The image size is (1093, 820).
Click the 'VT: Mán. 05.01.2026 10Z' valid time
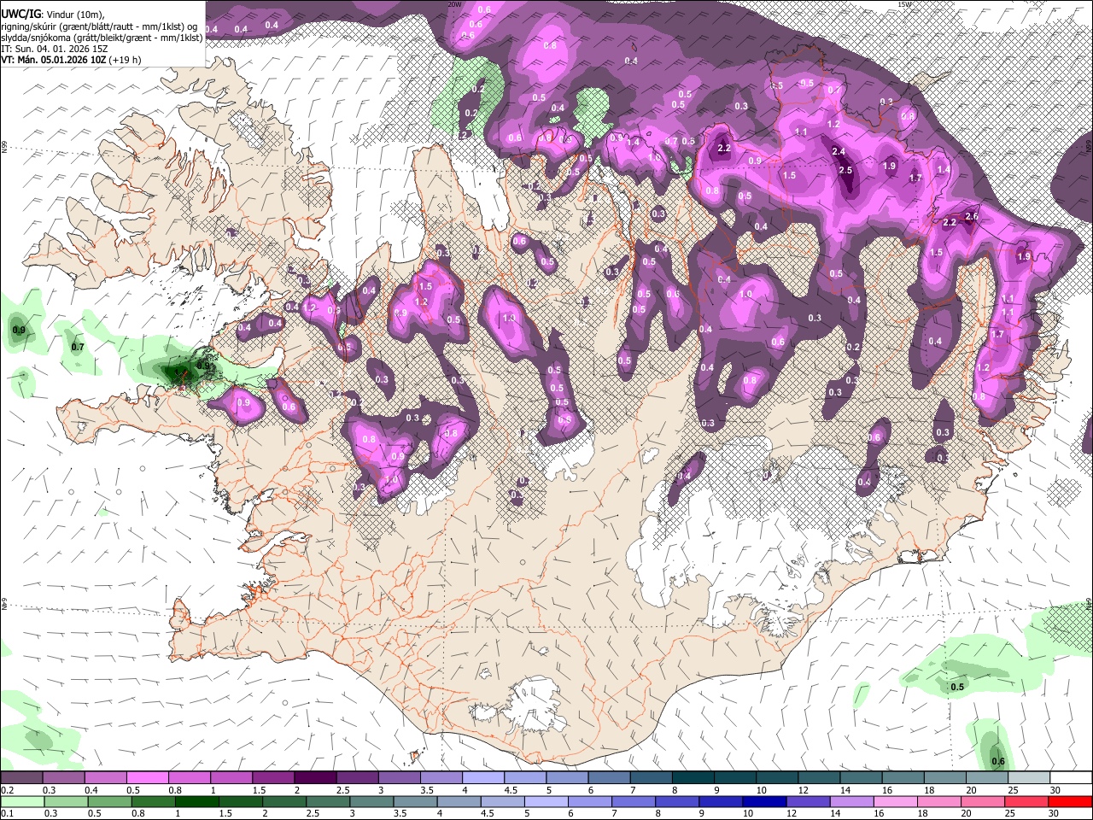53,60
